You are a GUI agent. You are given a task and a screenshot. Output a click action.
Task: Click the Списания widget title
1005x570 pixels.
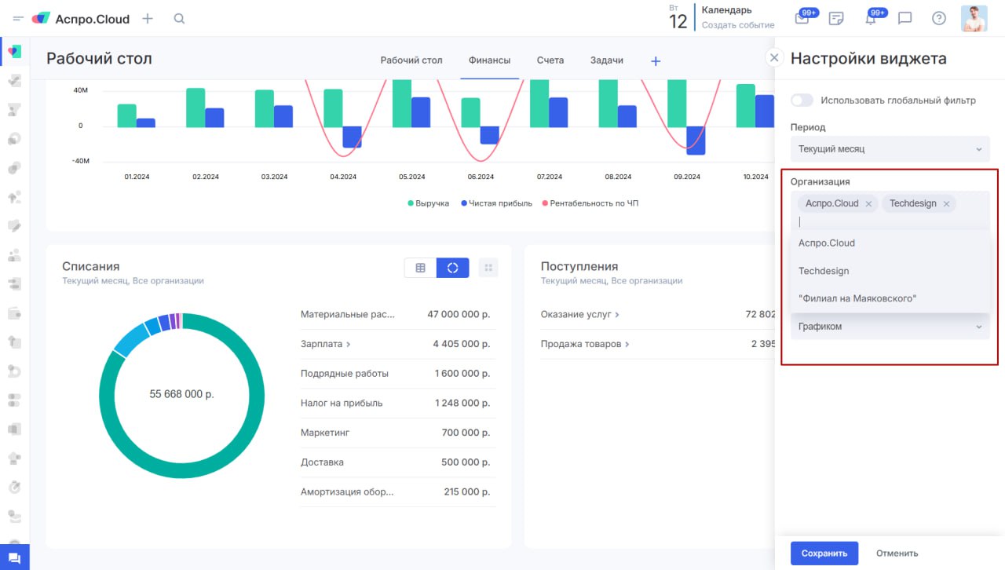pyautogui.click(x=91, y=267)
